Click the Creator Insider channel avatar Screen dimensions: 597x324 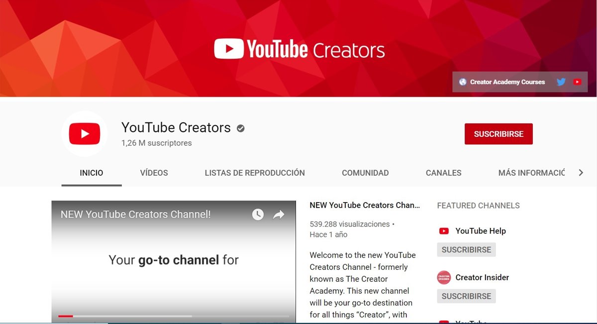(444, 277)
